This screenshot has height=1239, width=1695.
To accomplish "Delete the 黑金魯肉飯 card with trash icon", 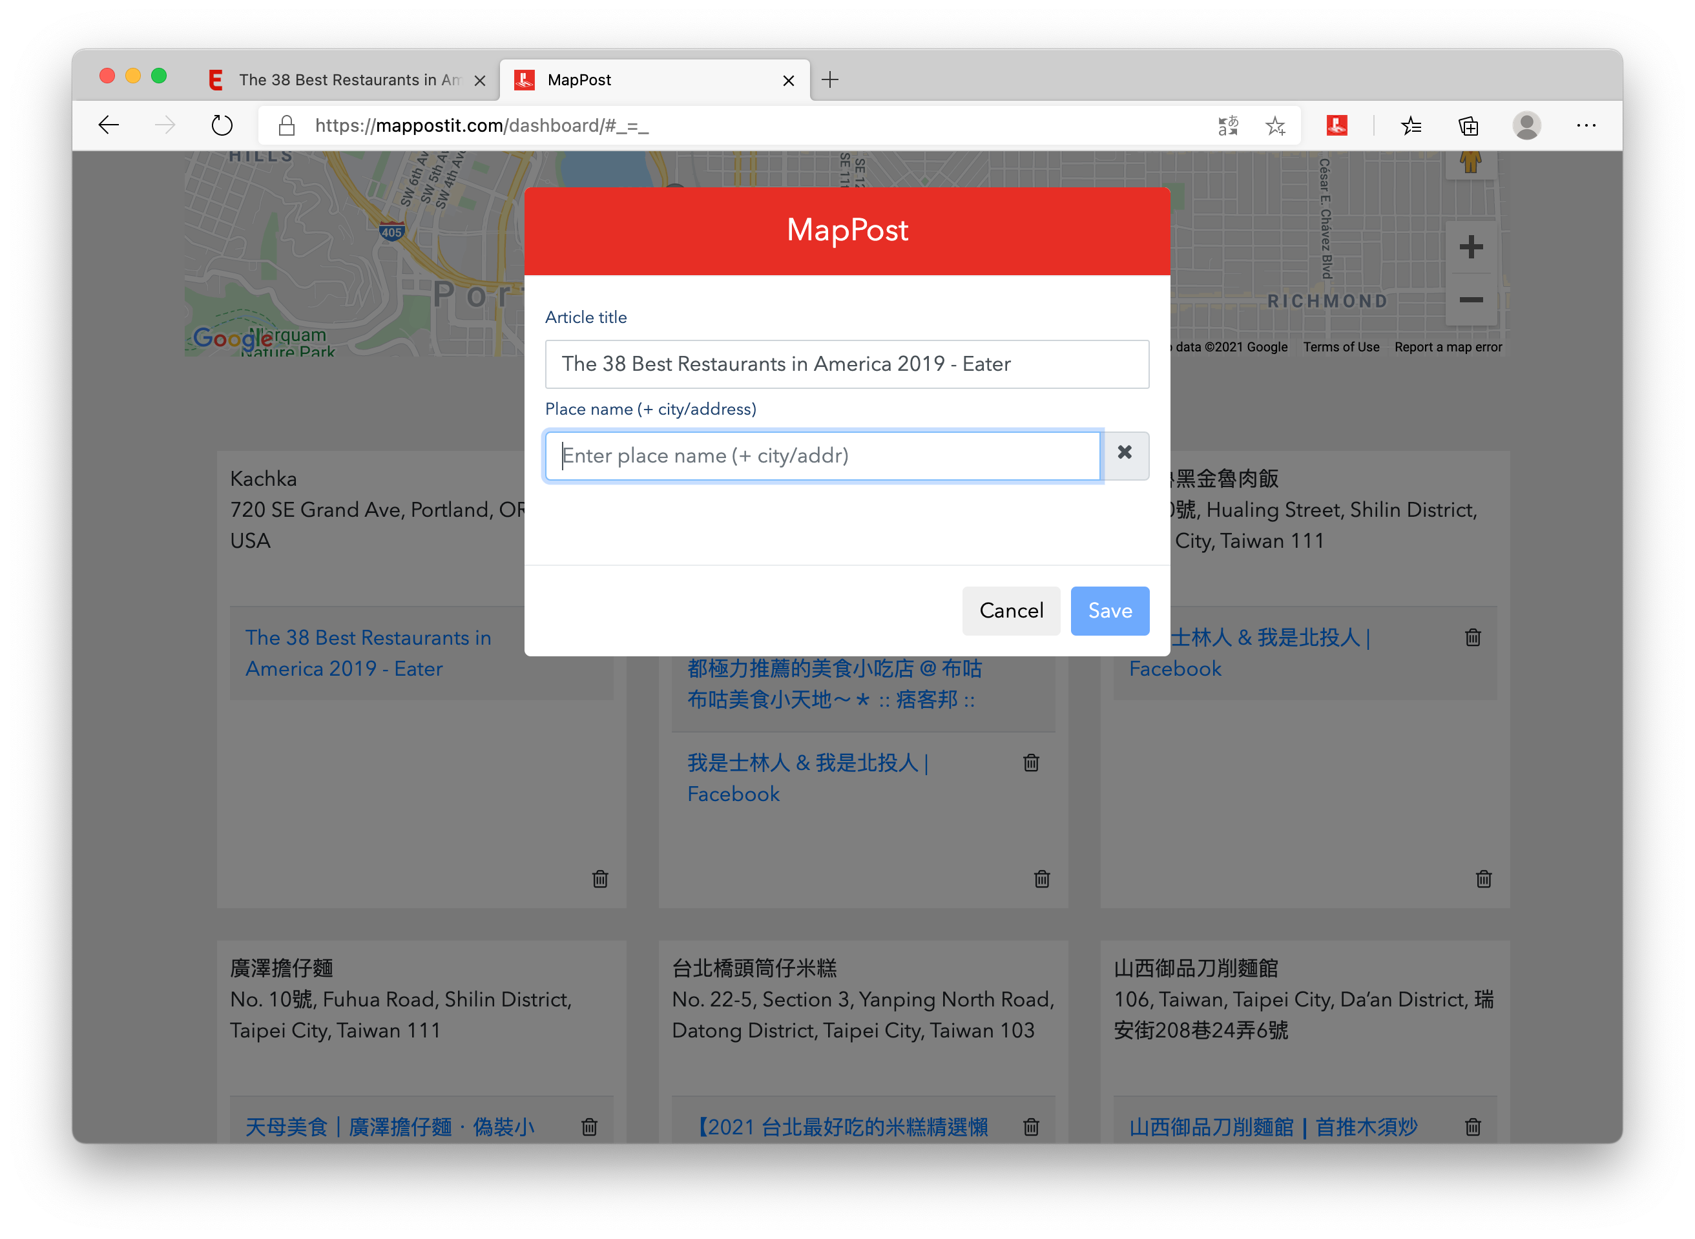I will pos(1484,879).
